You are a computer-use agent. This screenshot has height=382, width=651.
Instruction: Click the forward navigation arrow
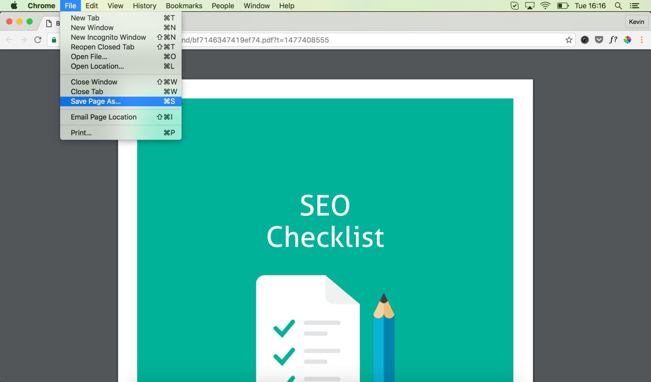click(23, 40)
